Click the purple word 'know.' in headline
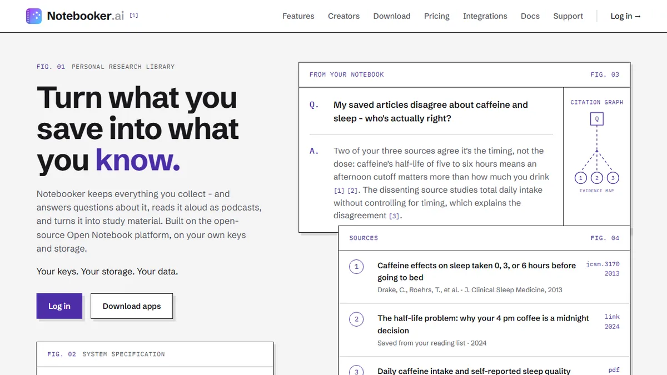The width and height of the screenshot is (667, 375). (138, 159)
